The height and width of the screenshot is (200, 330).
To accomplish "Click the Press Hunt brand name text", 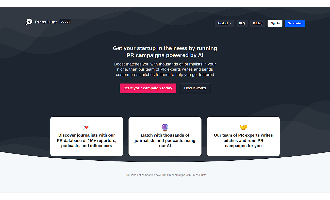I will pyautogui.click(x=46, y=22).
